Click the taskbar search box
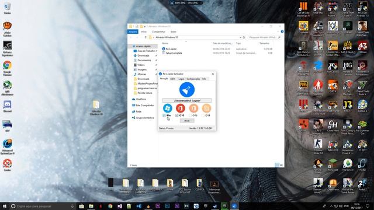This screenshot has width=374, height=210. 43,206
